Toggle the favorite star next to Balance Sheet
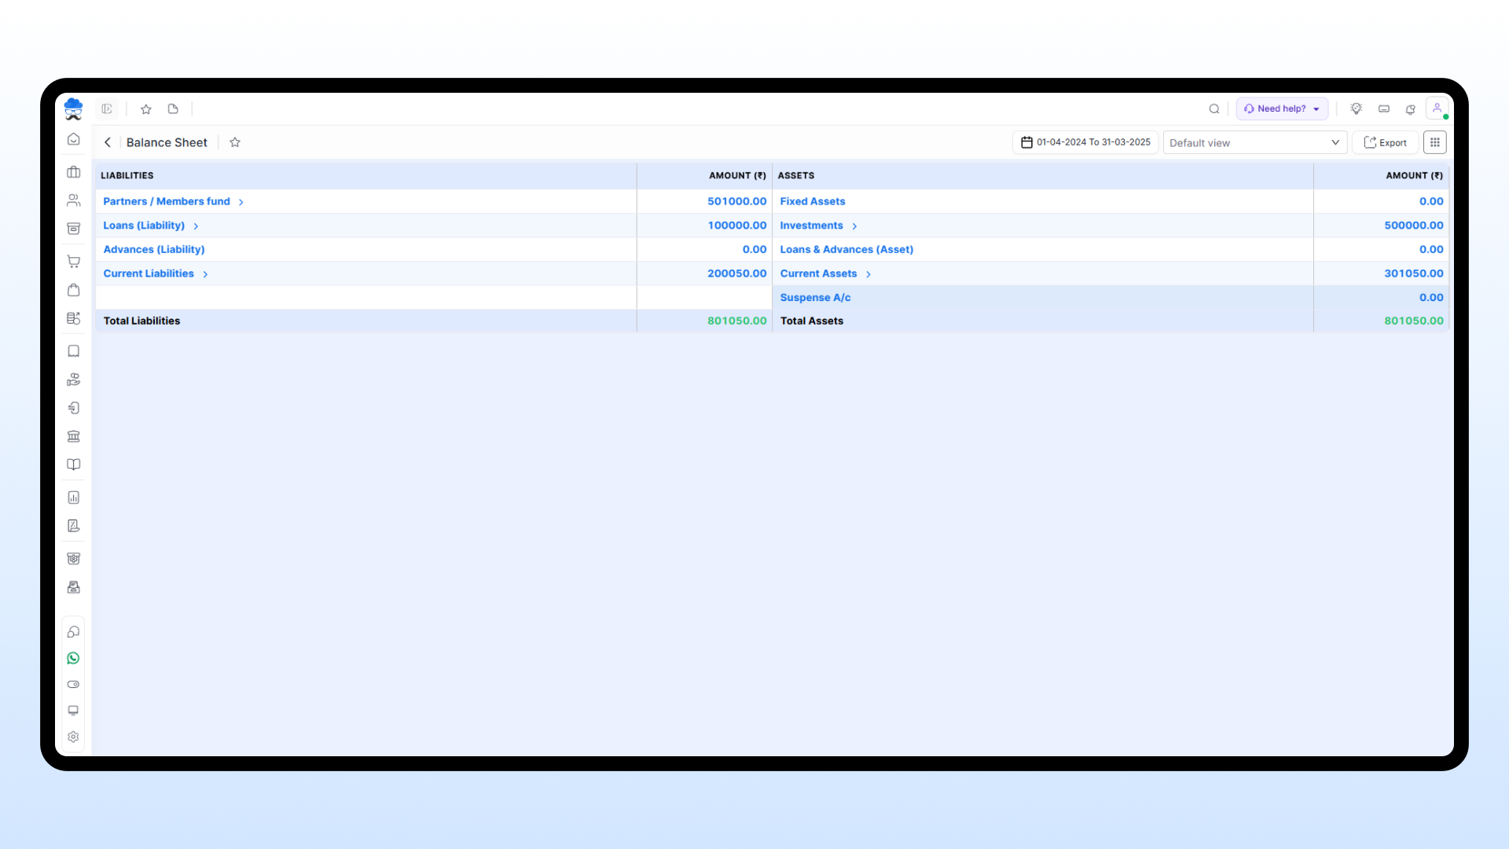The image size is (1509, 849). 234,142
